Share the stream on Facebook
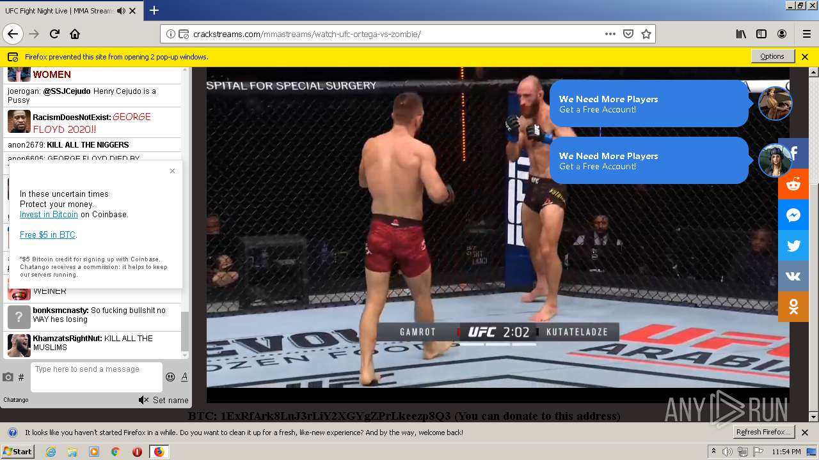This screenshot has height=460, width=819. (793, 153)
